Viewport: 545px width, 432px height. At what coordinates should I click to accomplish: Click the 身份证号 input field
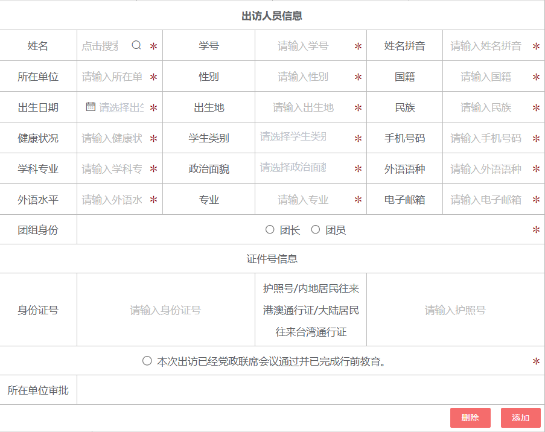coord(165,310)
